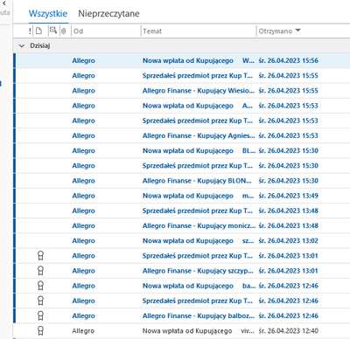Image resolution: width=350 pixels, height=339 pixels.
Task: Click certificate icon on 12:46 Sprzedałeś przedmiot row
Action: pos(40,301)
